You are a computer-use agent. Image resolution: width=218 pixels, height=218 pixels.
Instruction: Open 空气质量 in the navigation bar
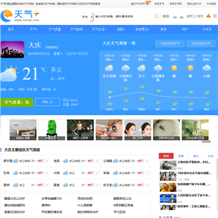(54, 29)
